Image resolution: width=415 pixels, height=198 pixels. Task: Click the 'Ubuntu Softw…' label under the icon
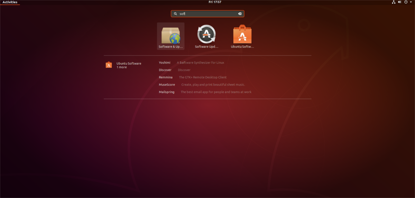click(242, 47)
